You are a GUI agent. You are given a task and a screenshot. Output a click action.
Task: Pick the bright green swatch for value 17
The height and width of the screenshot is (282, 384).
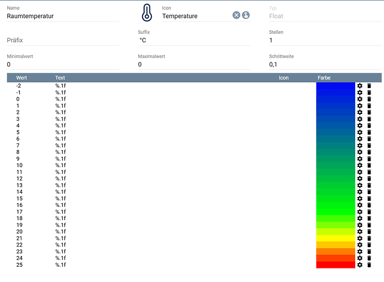336,211
